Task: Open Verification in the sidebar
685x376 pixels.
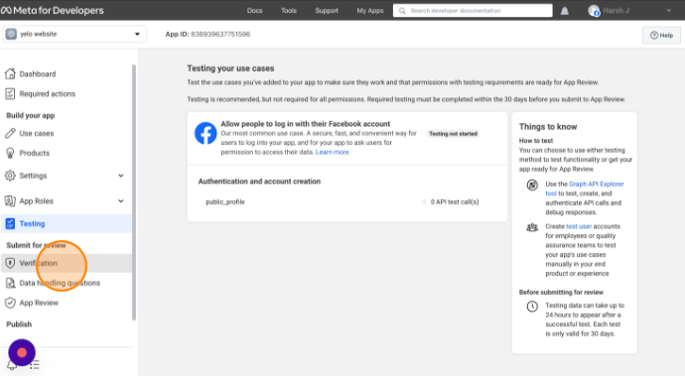Action: [x=67, y=263]
